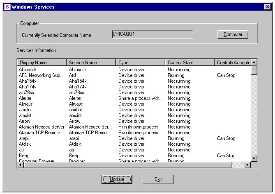
Task: Click the vertical scrollbar up arrow
Action: tap(254, 62)
